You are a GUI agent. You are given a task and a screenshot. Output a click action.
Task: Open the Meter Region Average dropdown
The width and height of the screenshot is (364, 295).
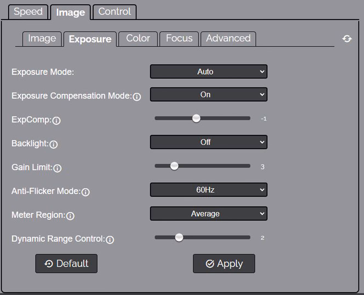208,214
